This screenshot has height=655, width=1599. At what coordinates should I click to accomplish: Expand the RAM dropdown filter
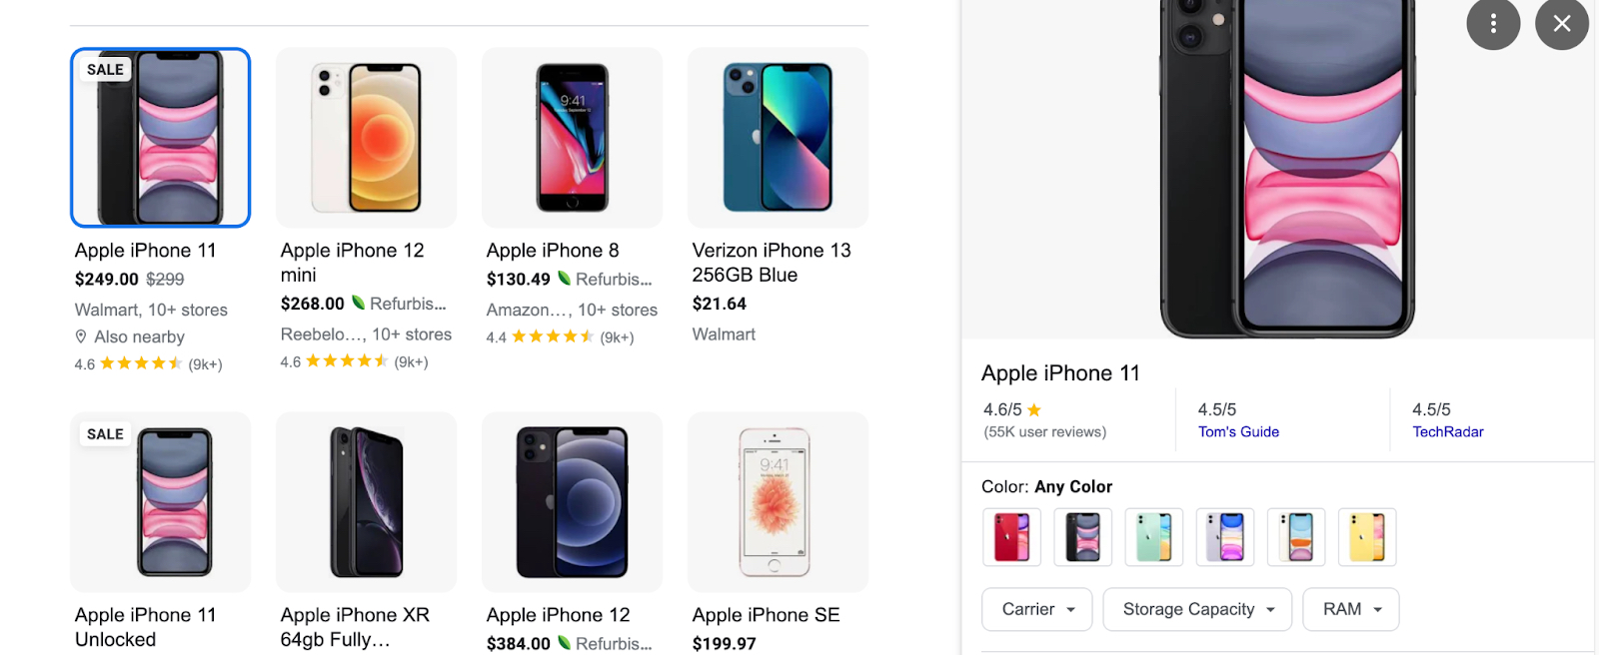(1350, 609)
